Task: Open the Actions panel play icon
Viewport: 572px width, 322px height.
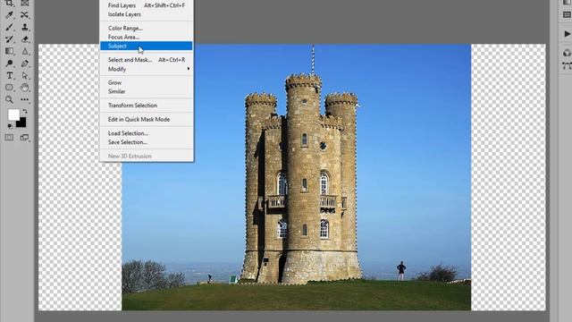Action: 567,34
